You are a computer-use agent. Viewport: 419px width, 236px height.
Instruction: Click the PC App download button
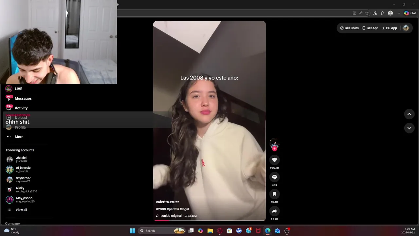pos(390,28)
